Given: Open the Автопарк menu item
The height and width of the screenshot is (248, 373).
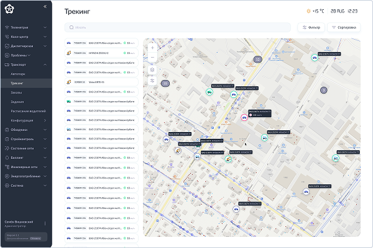Looking at the screenshot, I should (18, 74).
